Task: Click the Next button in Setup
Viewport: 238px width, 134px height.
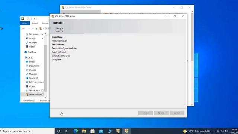Action: pos(161,113)
